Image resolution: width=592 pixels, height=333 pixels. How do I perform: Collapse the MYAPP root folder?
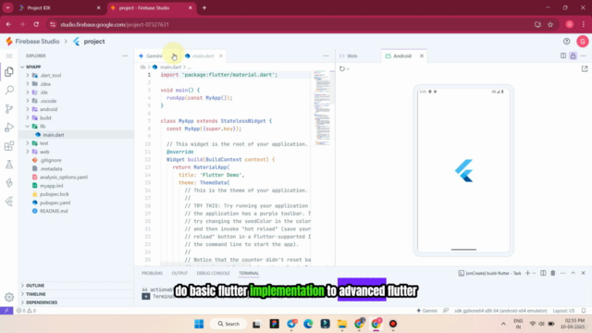22,67
